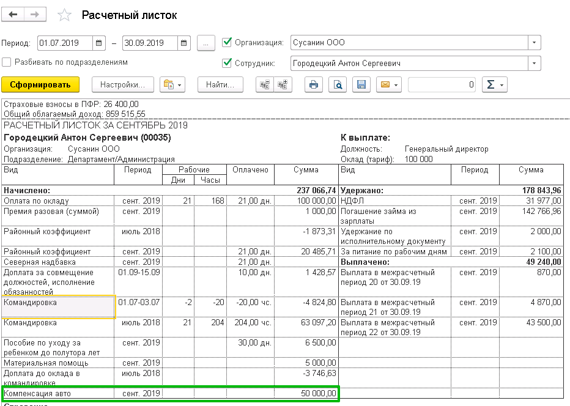Toggle the Сотрудник checkbox
This screenshot has height=406, width=570.
227,63
